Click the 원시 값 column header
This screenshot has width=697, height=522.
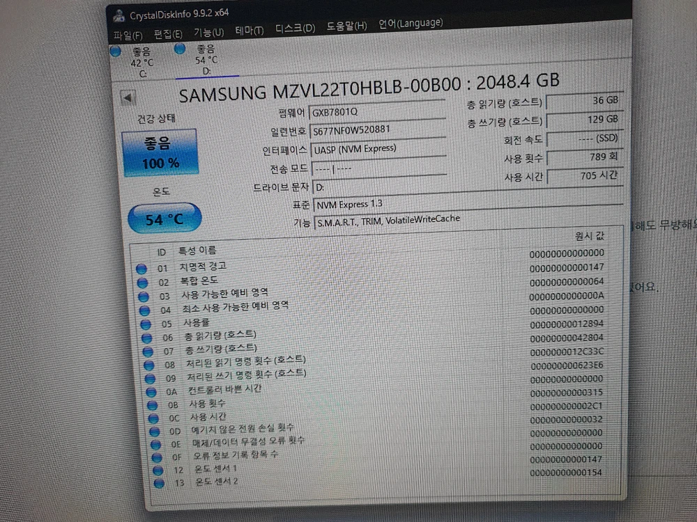590,236
